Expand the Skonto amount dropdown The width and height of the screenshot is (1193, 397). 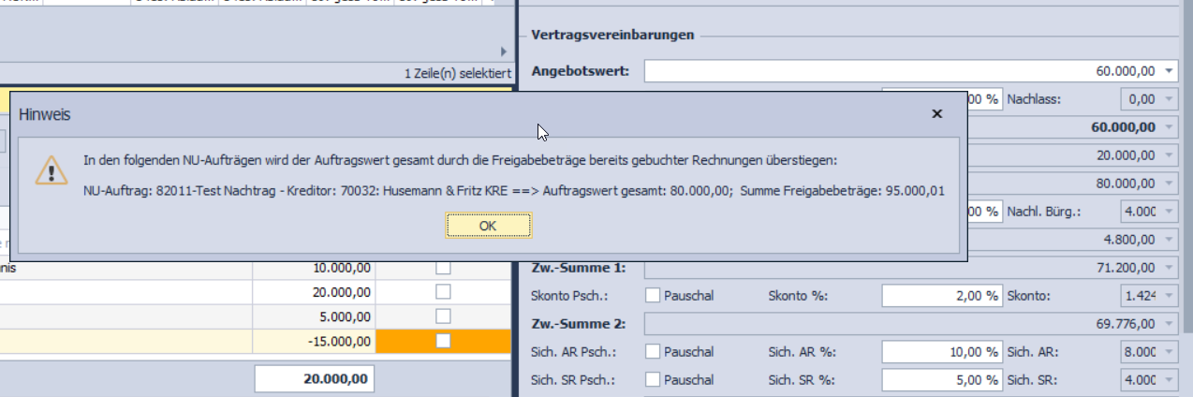[x=1169, y=297]
